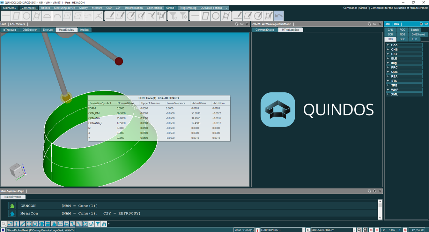
Task: Open the MainMenu menu
Action: 10,8
